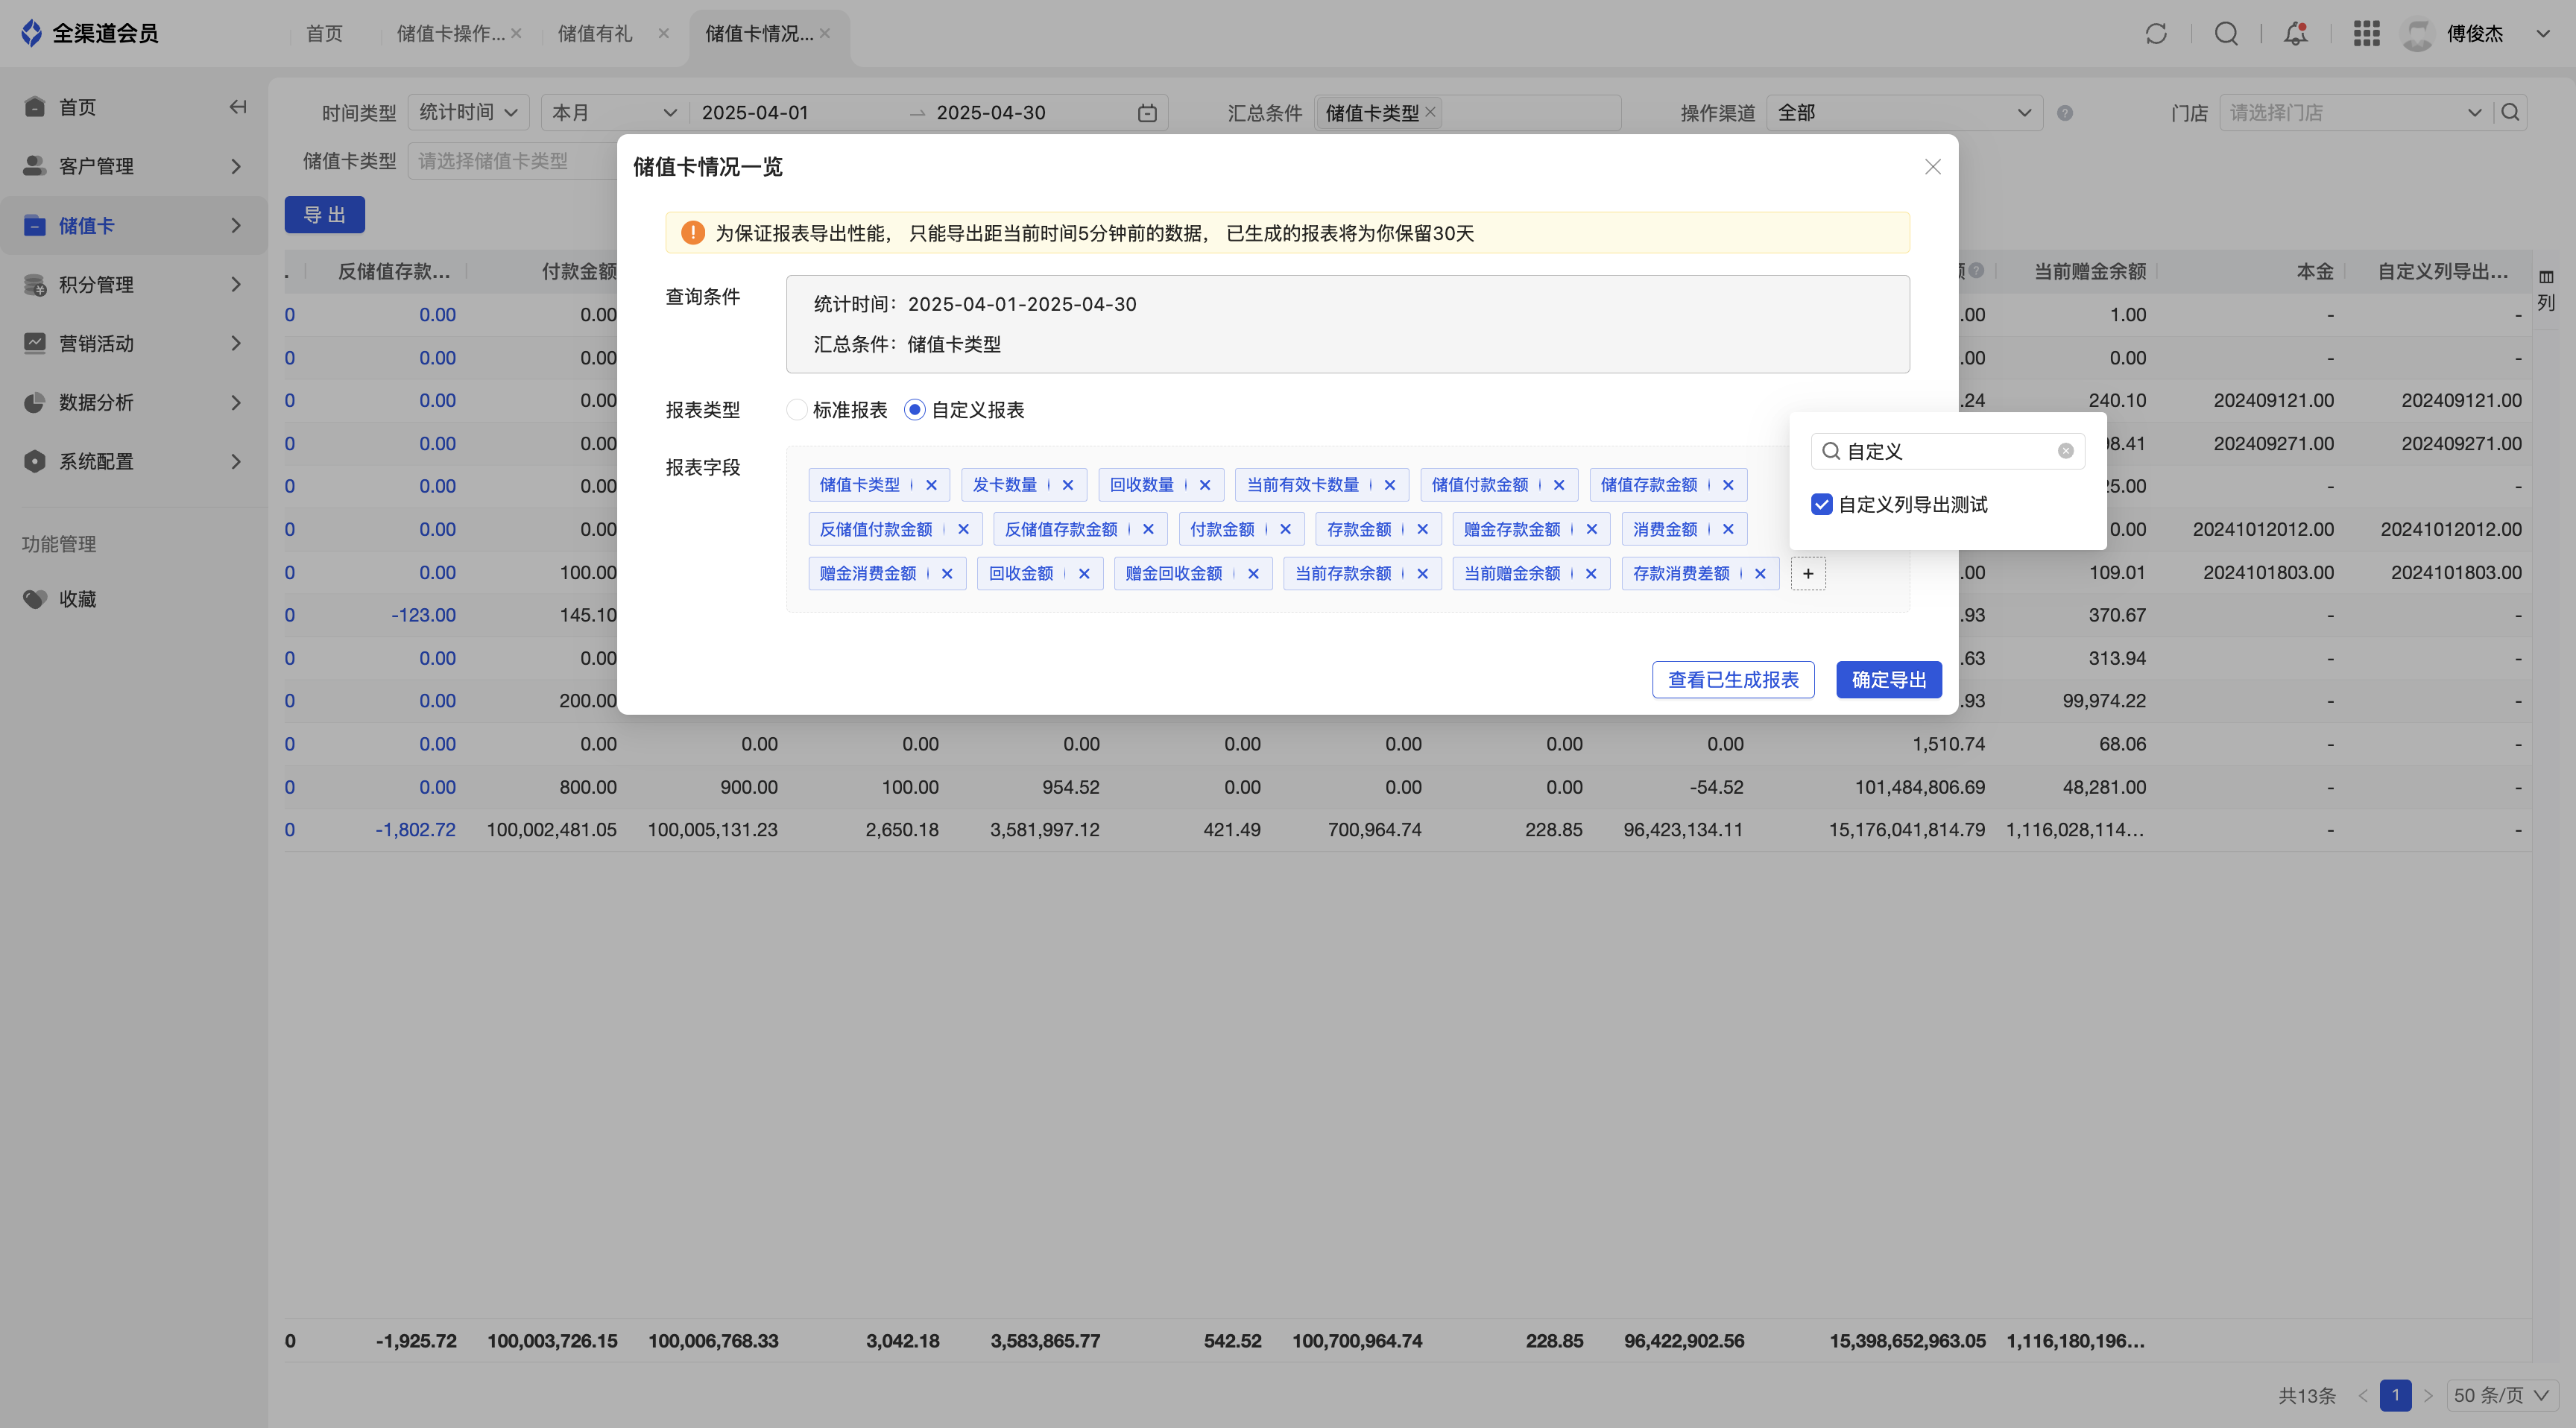Click the 收藏 heart icon in sidebar

(35, 599)
